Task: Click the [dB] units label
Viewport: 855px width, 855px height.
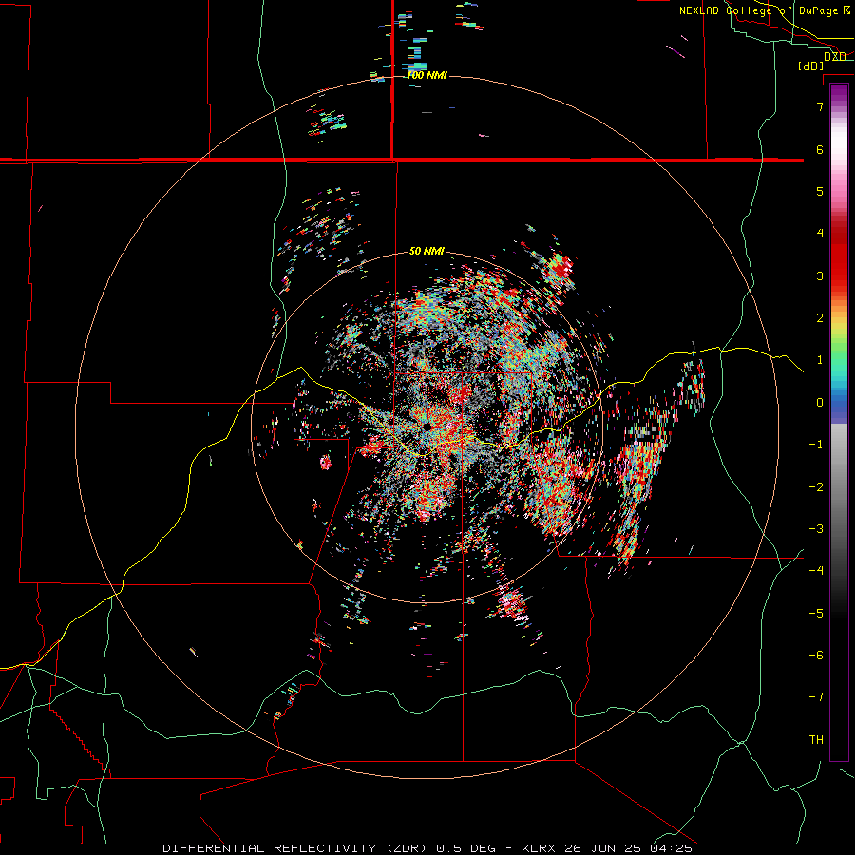Action: (x=811, y=66)
